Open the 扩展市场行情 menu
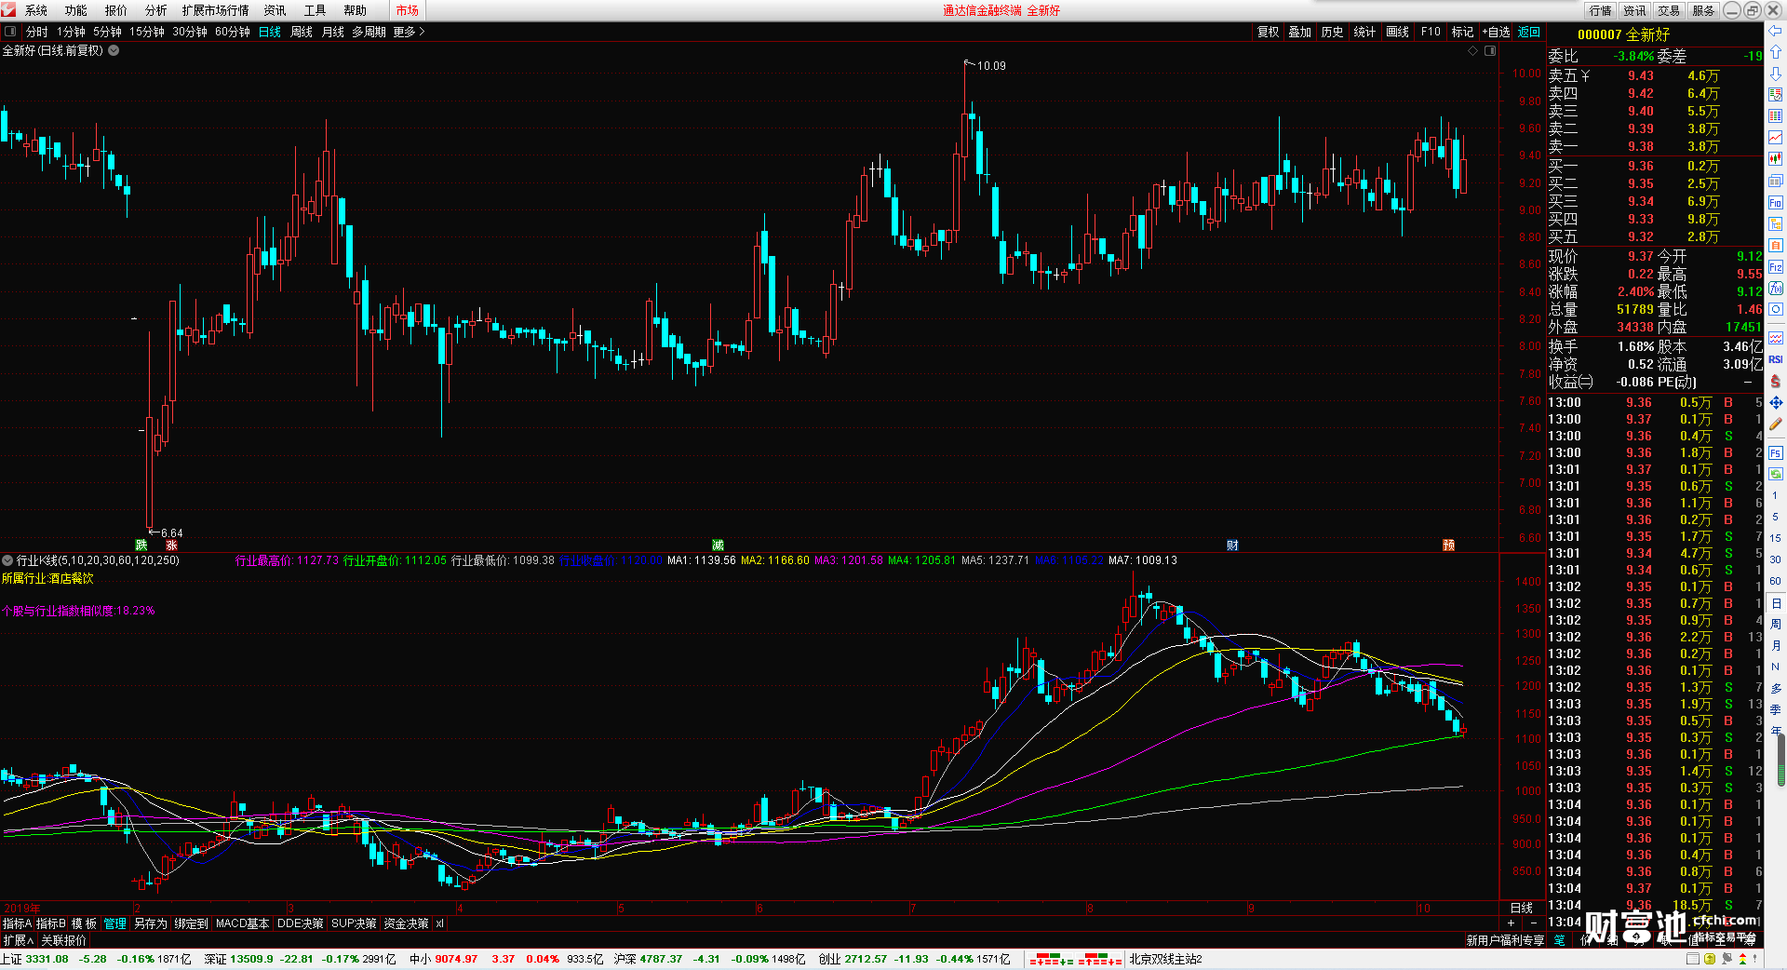Image resolution: width=1787 pixels, height=970 pixels. pyautogui.click(x=216, y=10)
